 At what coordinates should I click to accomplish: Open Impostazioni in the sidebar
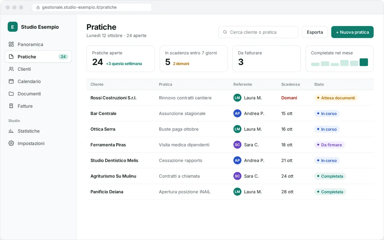pos(38,143)
